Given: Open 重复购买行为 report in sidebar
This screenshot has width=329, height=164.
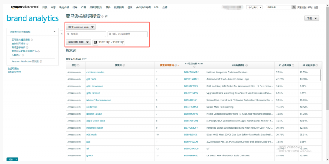Looking at the screenshot, I should coord(18,44).
